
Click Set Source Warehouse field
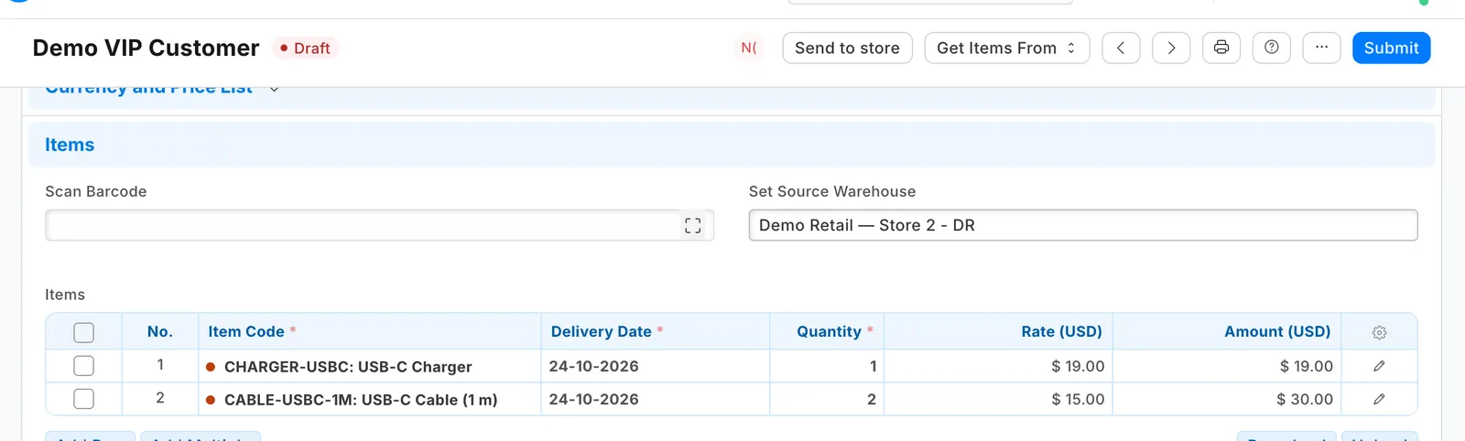[1083, 225]
